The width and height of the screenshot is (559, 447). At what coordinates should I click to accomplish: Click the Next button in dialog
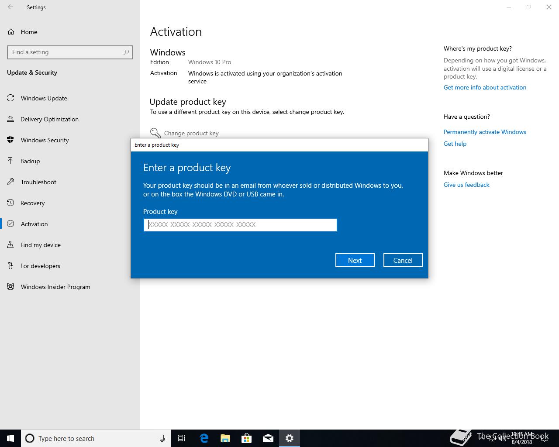click(355, 260)
